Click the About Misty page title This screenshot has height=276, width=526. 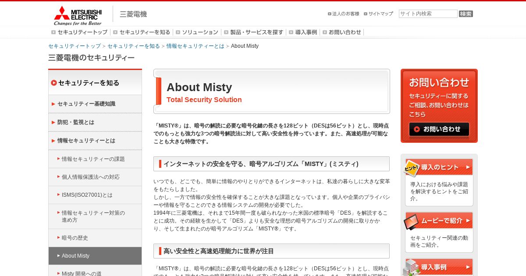(x=199, y=87)
